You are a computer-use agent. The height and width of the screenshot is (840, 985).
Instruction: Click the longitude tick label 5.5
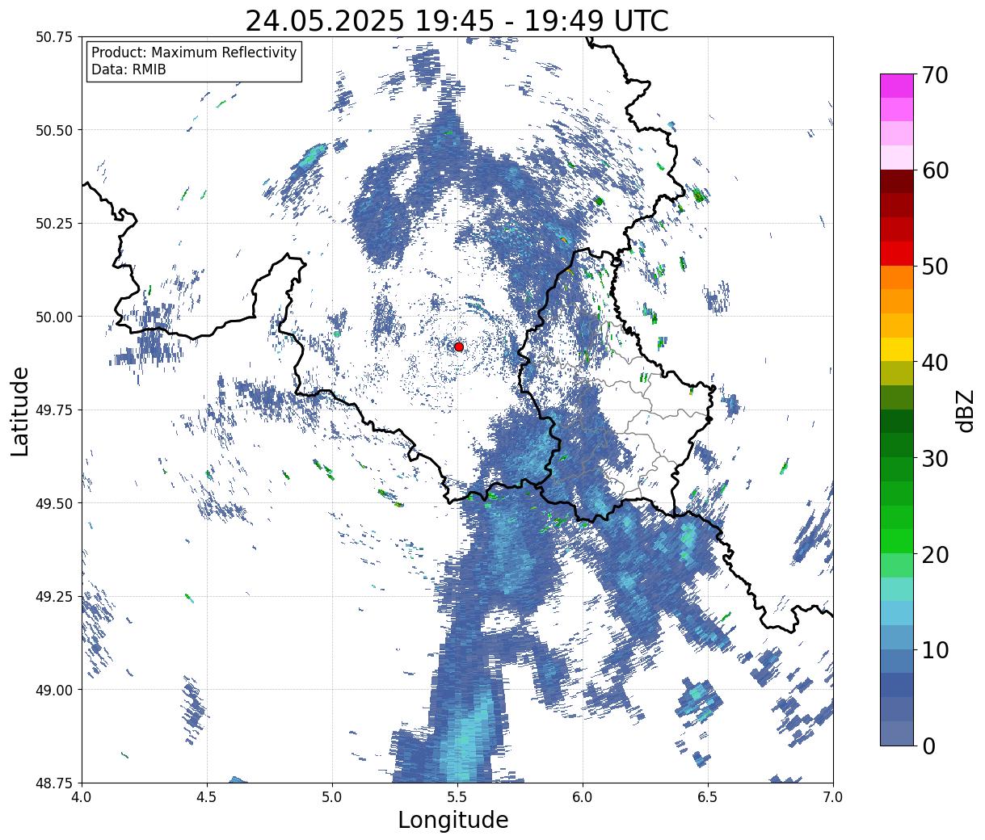click(x=457, y=797)
